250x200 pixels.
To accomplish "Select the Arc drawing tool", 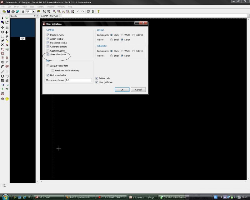I will pyautogui.click(x=7, y=76).
